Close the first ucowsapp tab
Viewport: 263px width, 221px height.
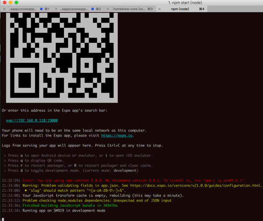point(4,9)
